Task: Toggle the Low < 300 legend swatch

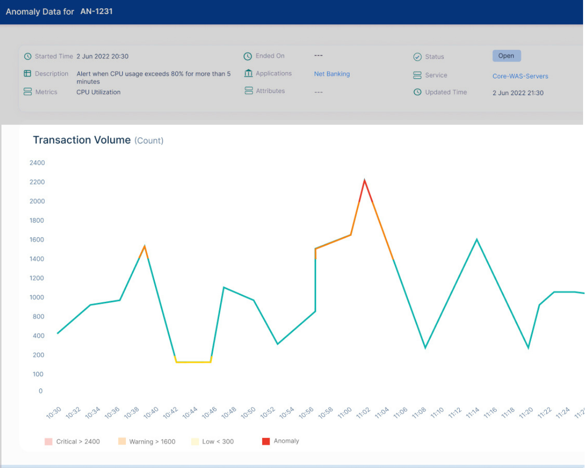Action: click(x=195, y=441)
